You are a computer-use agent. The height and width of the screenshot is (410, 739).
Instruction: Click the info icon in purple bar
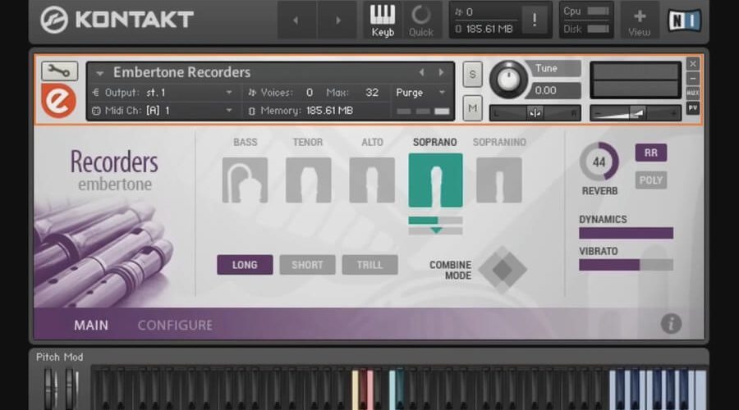(x=671, y=324)
